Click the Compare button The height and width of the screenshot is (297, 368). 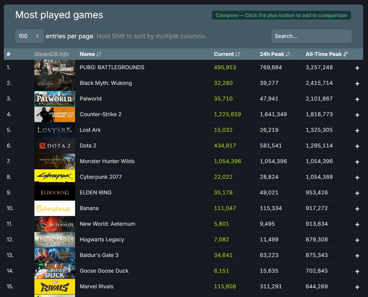281,15
